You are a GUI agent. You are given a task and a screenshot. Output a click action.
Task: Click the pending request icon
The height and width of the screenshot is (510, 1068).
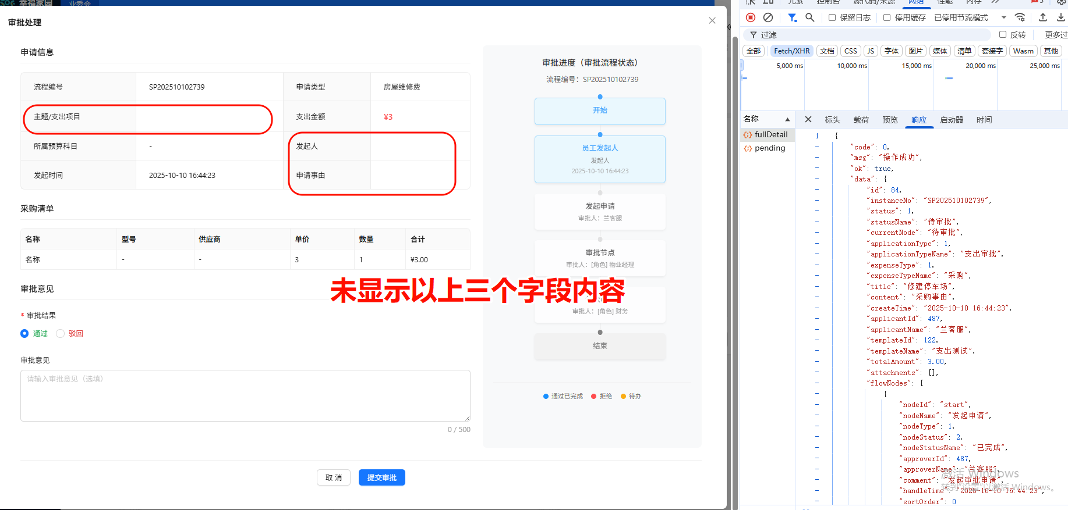coord(748,148)
